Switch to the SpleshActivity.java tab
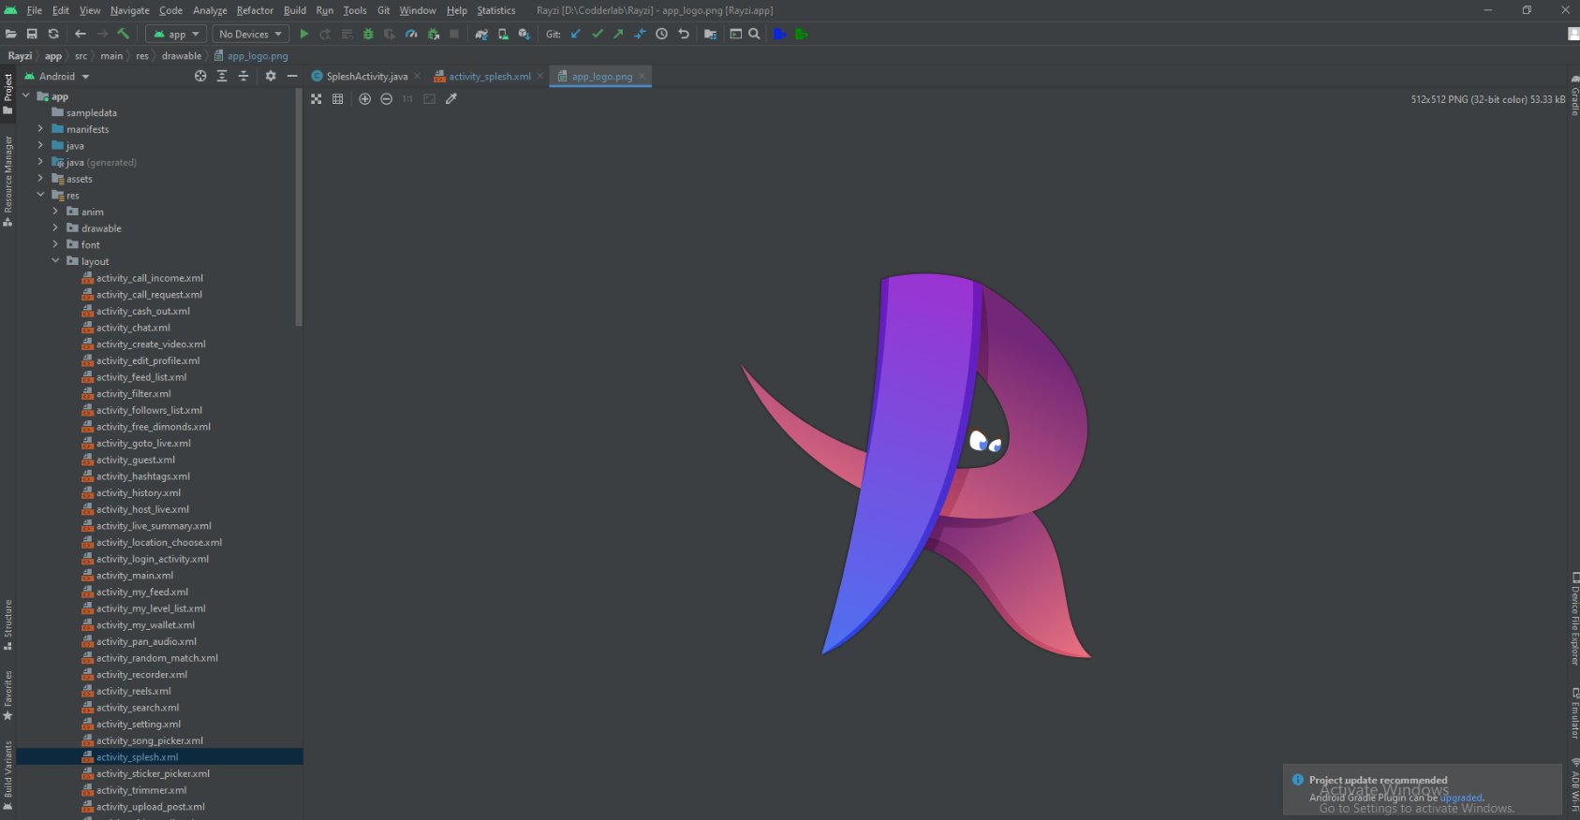Screen dimensions: 1580x820 (366, 77)
